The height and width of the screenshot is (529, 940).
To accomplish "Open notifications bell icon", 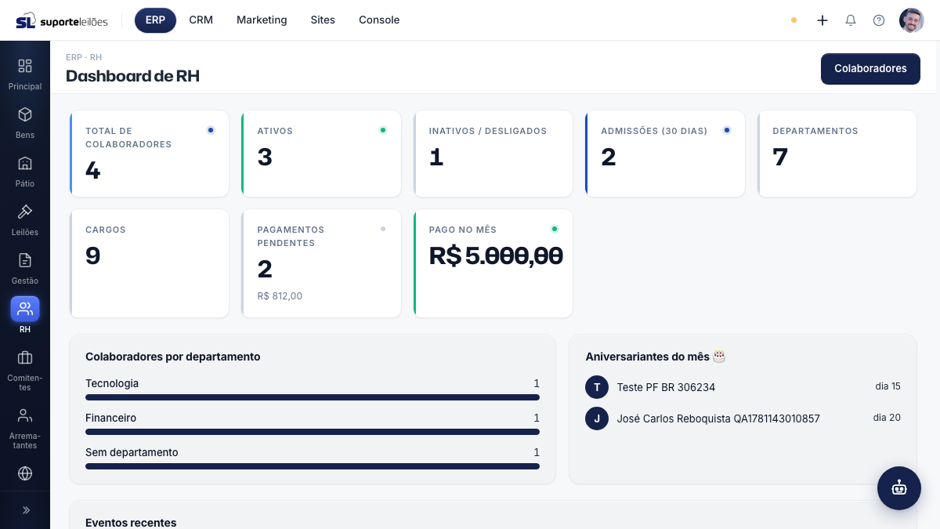I will click(x=851, y=20).
